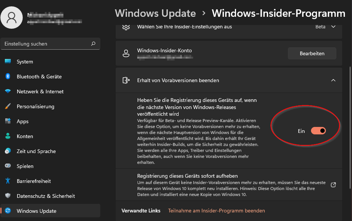Click the user profile avatar picture

[12, 17]
